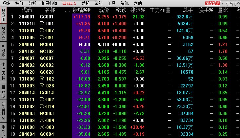Open the 应用 sidebar panel
Image resolution: width=240 pixels, height=138 pixels.
[x=3, y=15]
